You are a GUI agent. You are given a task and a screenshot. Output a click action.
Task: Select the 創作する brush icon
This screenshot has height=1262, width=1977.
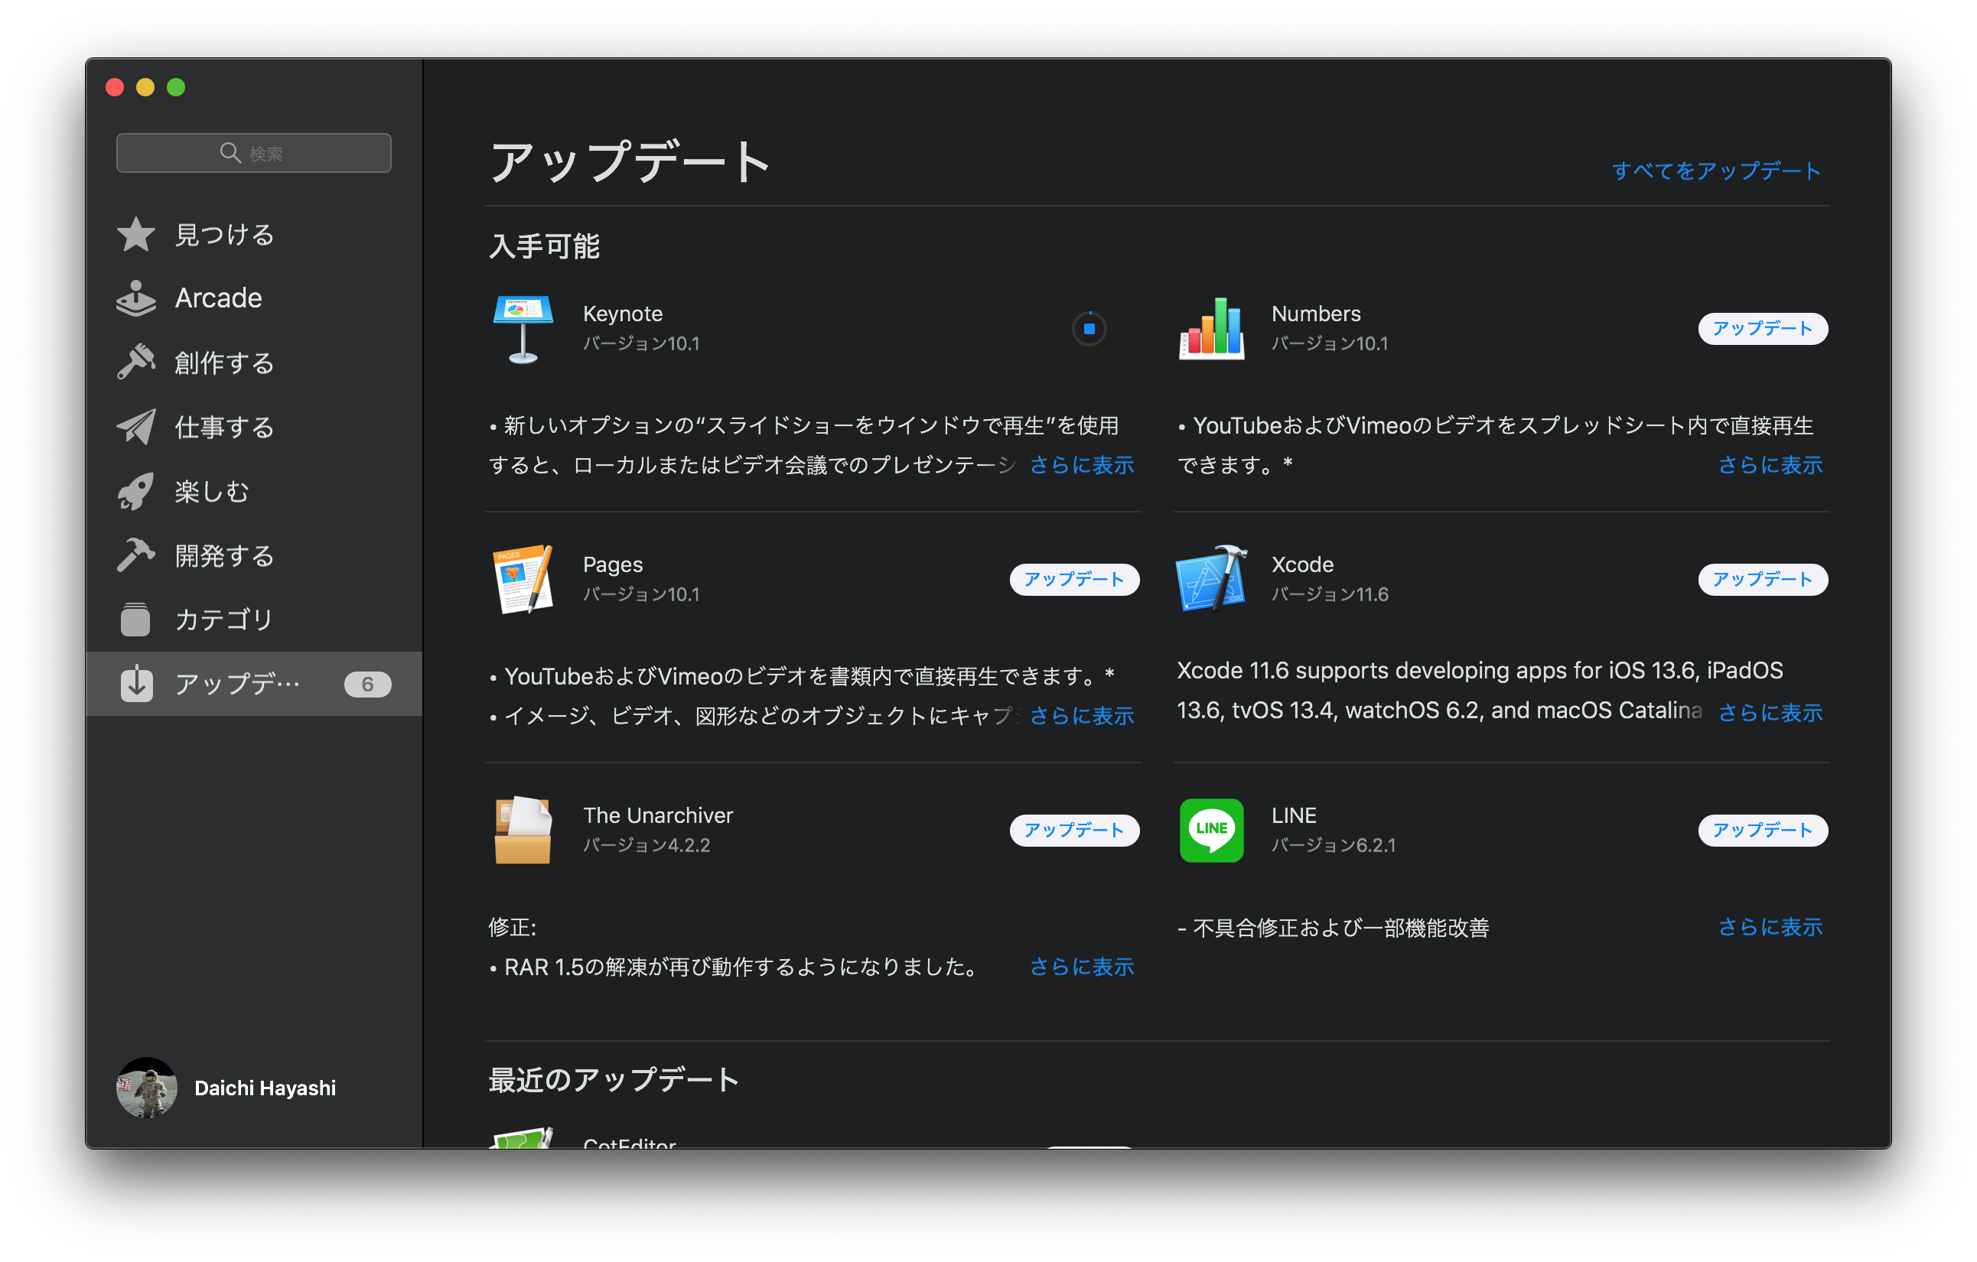coord(136,362)
